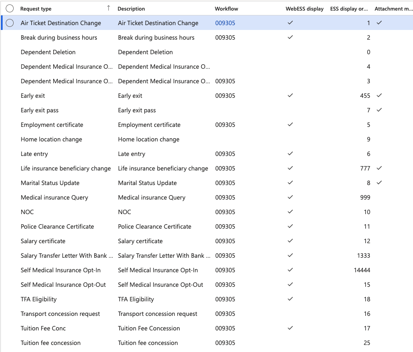Select the Early exit pass request type
Viewport: 413px width, 352px height.
tap(40, 110)
